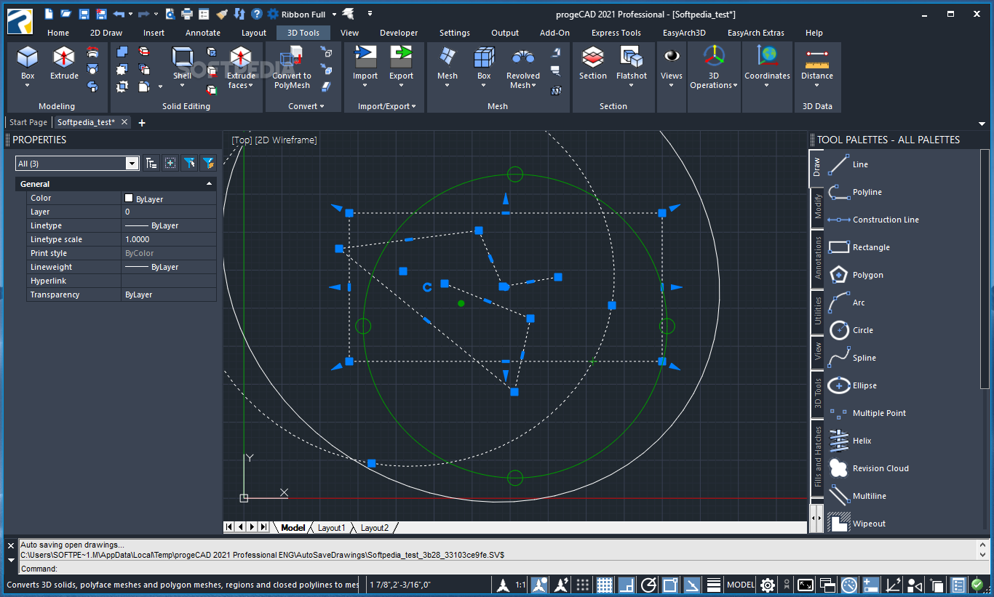The image size is (994, 597).
Task: Open the Annotate ribbon tab
Action: coord(203,33)
